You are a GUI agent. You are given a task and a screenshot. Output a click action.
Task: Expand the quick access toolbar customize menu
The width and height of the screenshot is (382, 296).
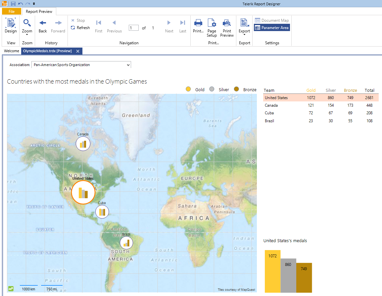coord(33,3)
